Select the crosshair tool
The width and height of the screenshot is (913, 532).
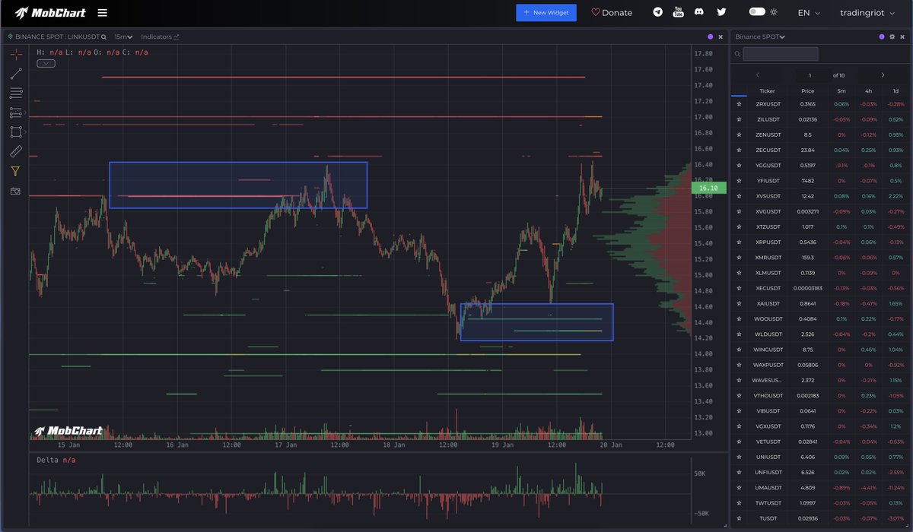(x=15, y=54)
